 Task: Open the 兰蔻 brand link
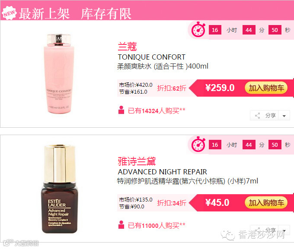click(127, 46)
